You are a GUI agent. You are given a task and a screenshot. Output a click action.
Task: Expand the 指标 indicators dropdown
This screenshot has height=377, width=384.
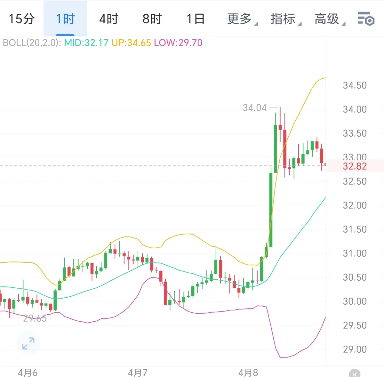(286, 19)
